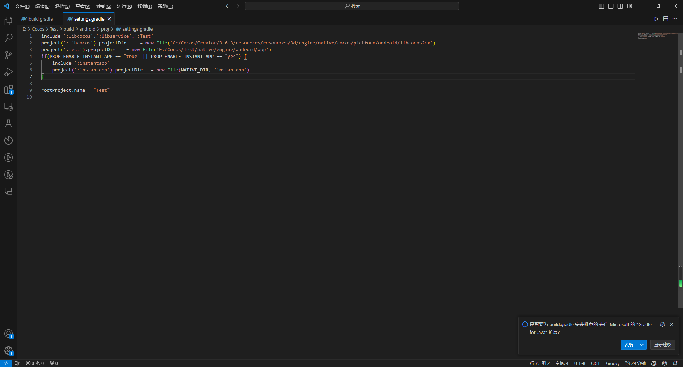The image size is (683, 367).
Task: Open the editor More Actions ellipsis
Action: (675, 19)
